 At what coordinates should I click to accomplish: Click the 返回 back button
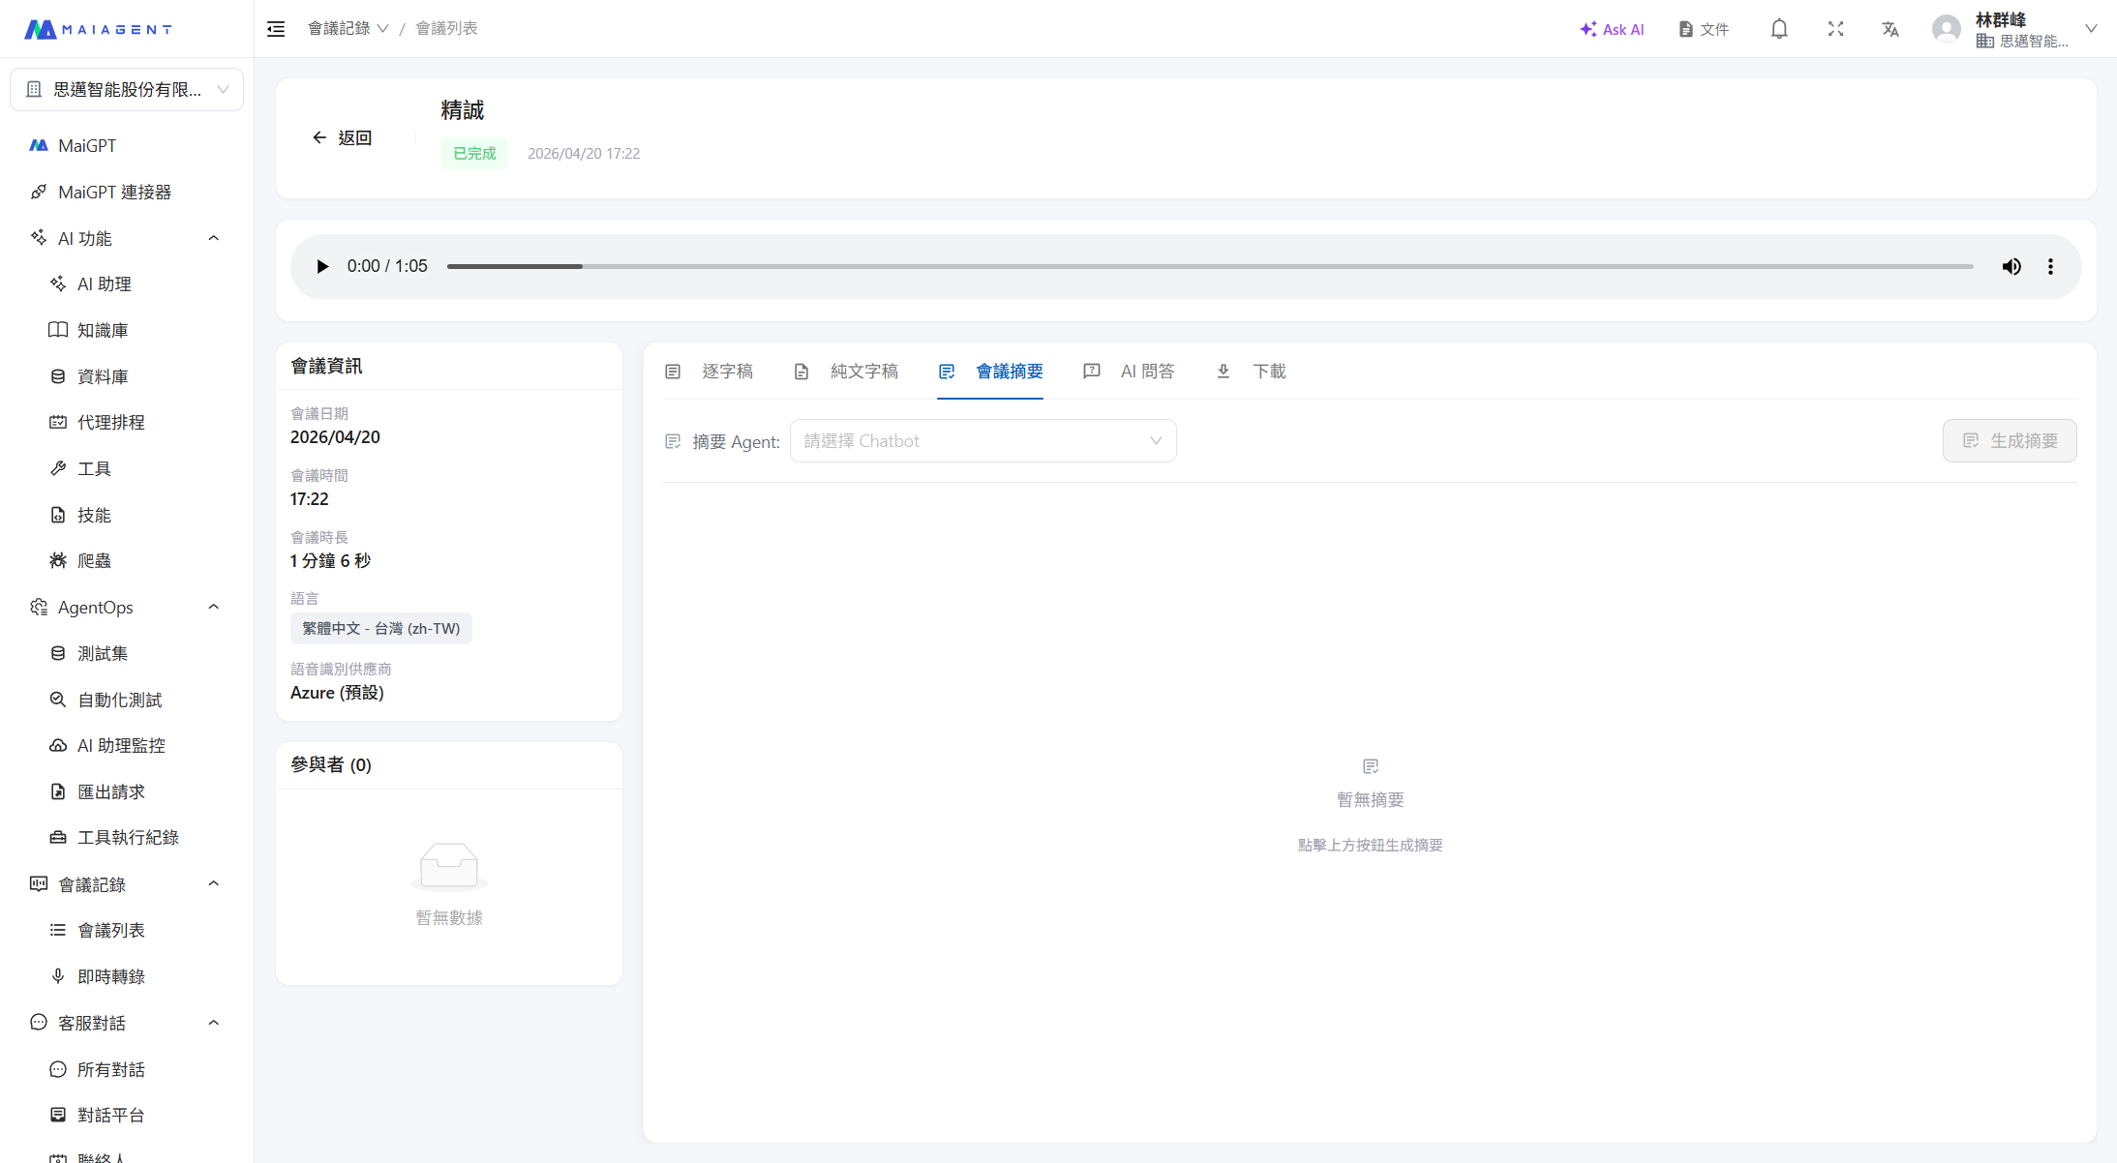coord(343,138)
